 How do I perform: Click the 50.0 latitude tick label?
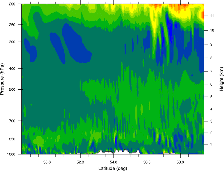tap(47, 162)
